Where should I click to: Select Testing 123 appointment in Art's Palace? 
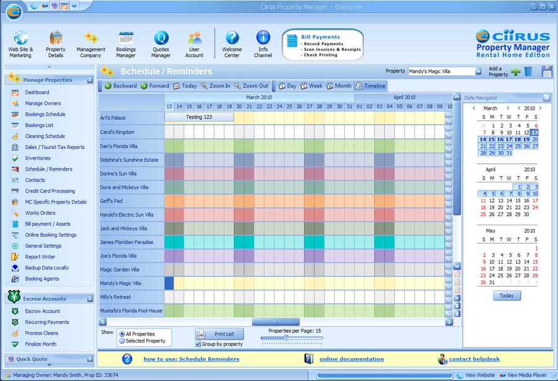tap(199, 117)
